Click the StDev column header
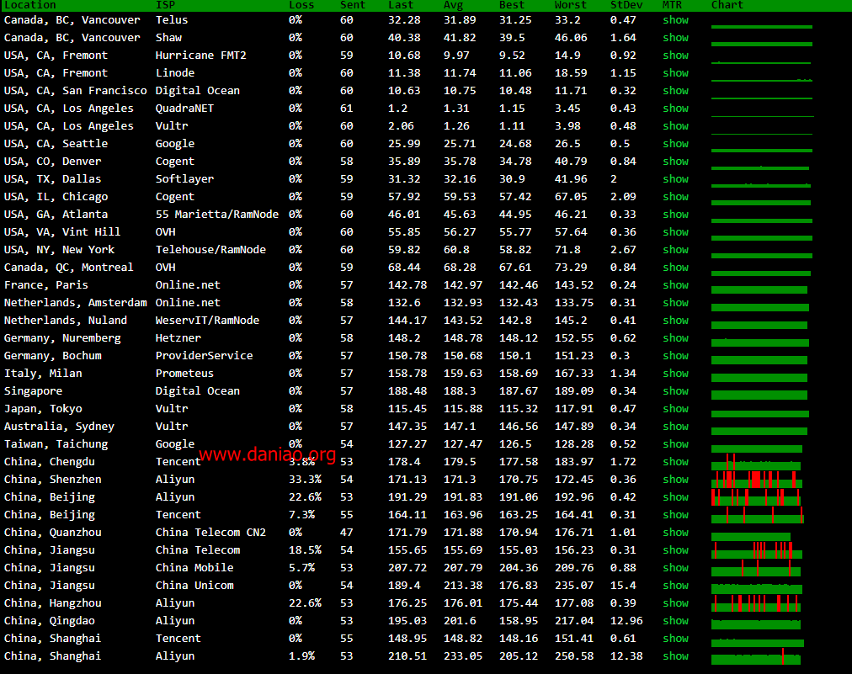The width and height of the screenshot is (852, 674). point(626,5)
